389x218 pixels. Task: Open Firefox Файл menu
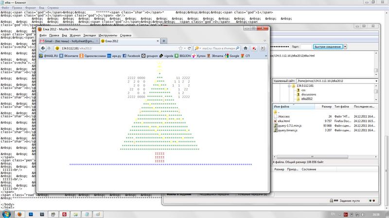pyautogui.click(x=43, y=35)
